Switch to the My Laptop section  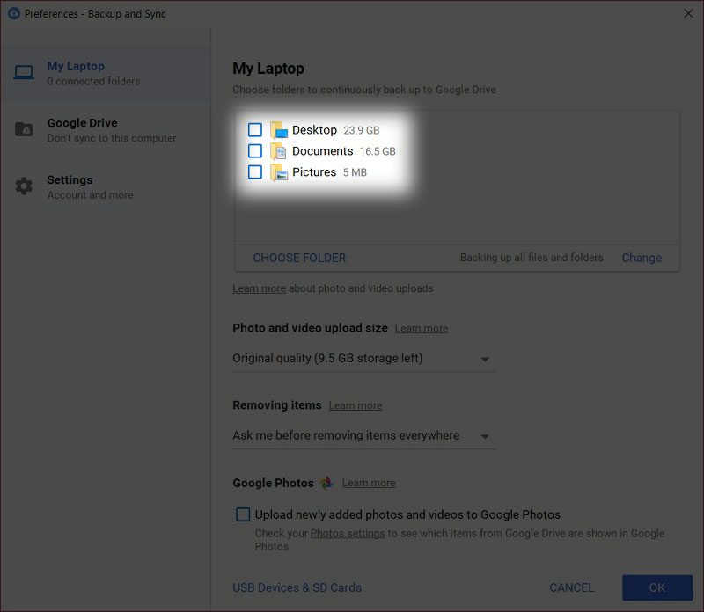[x=106, y=73]
